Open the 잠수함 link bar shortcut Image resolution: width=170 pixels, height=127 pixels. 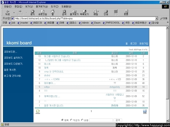pos(154,23)
